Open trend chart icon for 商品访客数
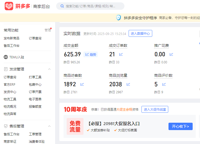Viewport: 200px width, 144px height. click(82, 84)
